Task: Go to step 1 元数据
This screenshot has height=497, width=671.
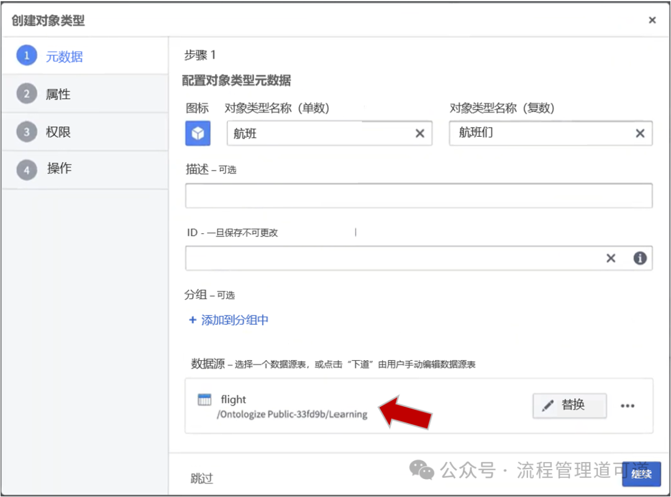Action: [x=64, y=57]
